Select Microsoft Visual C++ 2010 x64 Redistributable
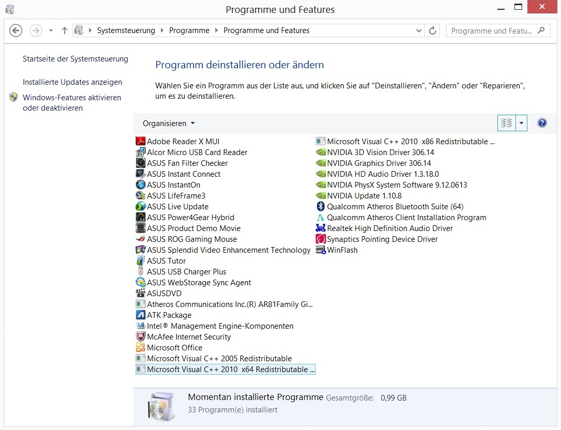Image resolution: width=561 pixels, height=430 pixels. (226, 369)
